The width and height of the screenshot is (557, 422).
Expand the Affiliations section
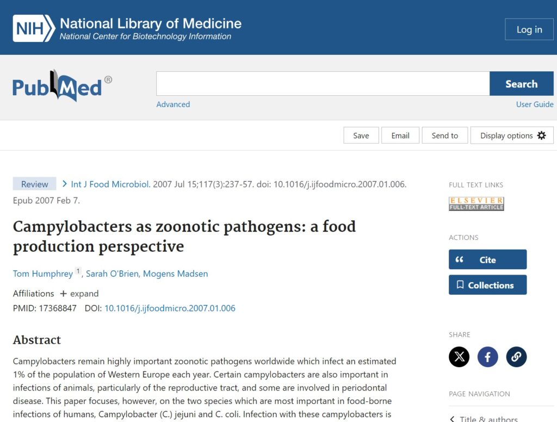coord(79,294)
